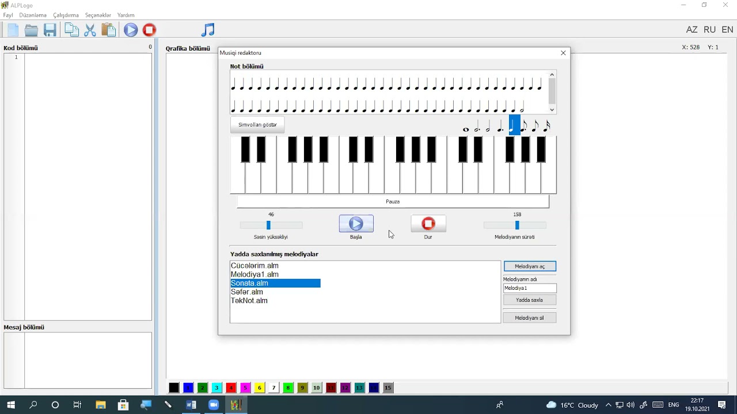Click the scissors Cut icon
Image resolution: width=737 pixels, height=414 pixels.
pyautogui.click(x=90, y=30)
